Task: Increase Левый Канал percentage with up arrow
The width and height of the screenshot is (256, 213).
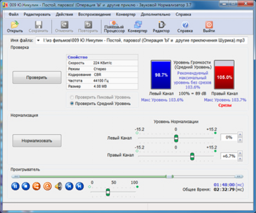Action: (x=240, y=134)
